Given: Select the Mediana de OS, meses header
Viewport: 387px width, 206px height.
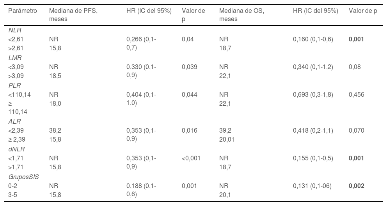Looking at the screenshot, I should coord(241,14).
